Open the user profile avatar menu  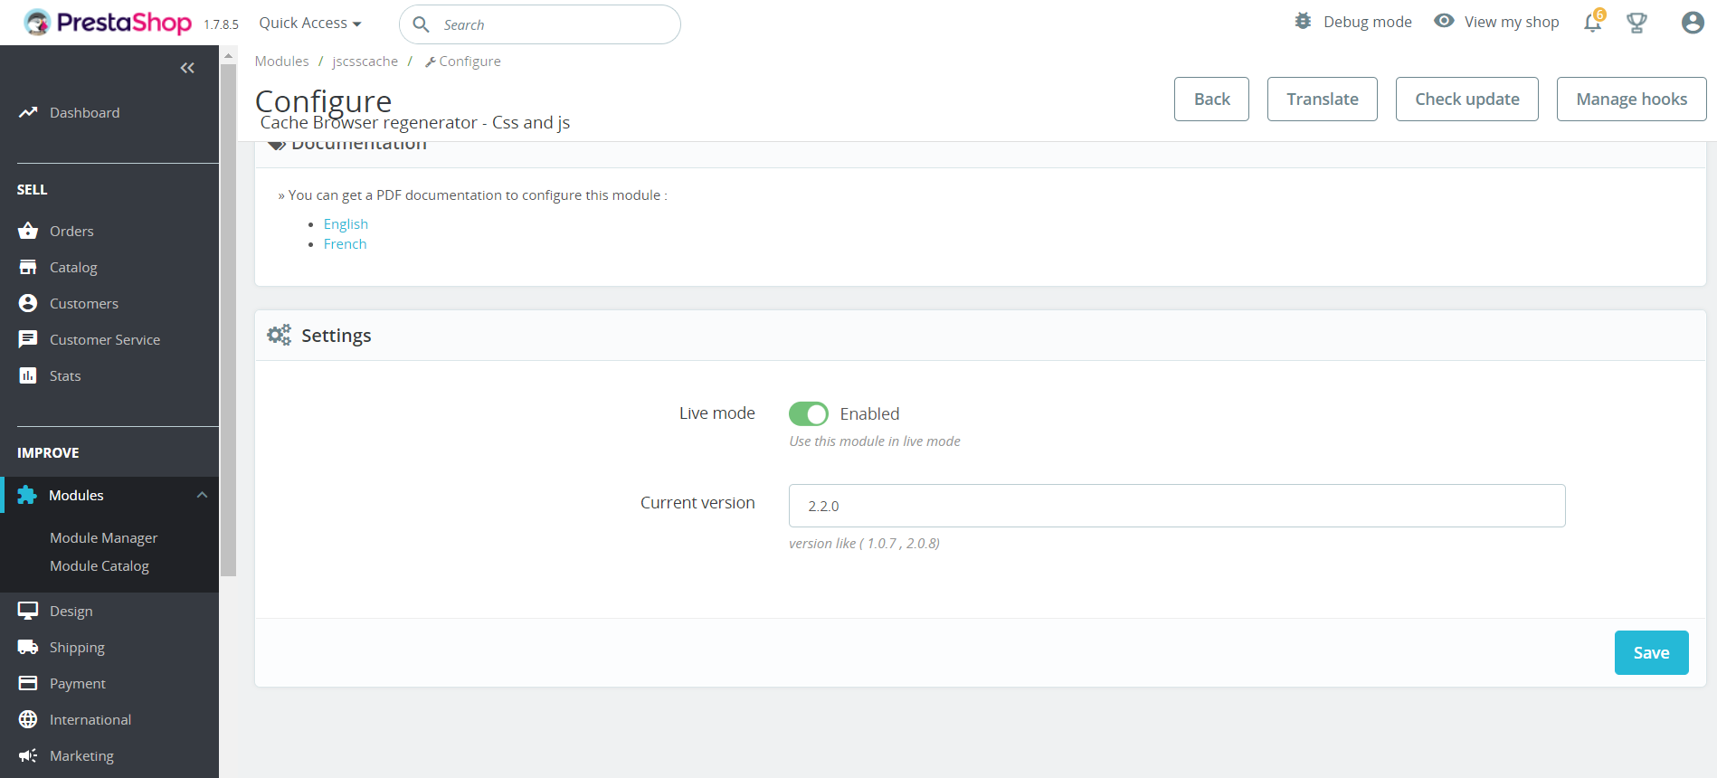click(1693, 23)
